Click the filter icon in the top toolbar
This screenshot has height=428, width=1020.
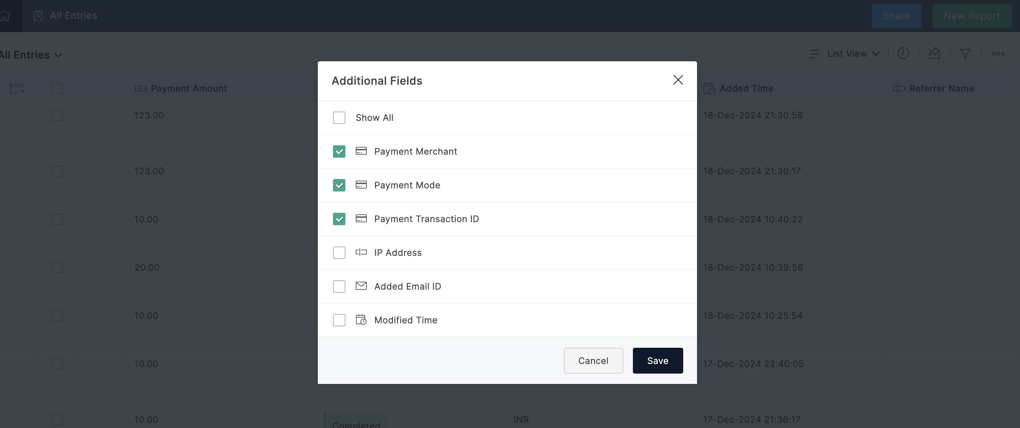[x=965, y=54]
